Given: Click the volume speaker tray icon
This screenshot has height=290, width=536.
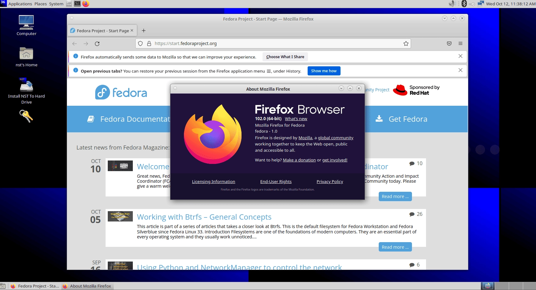Looking at the screenshot, I should (x=452, y=4).
